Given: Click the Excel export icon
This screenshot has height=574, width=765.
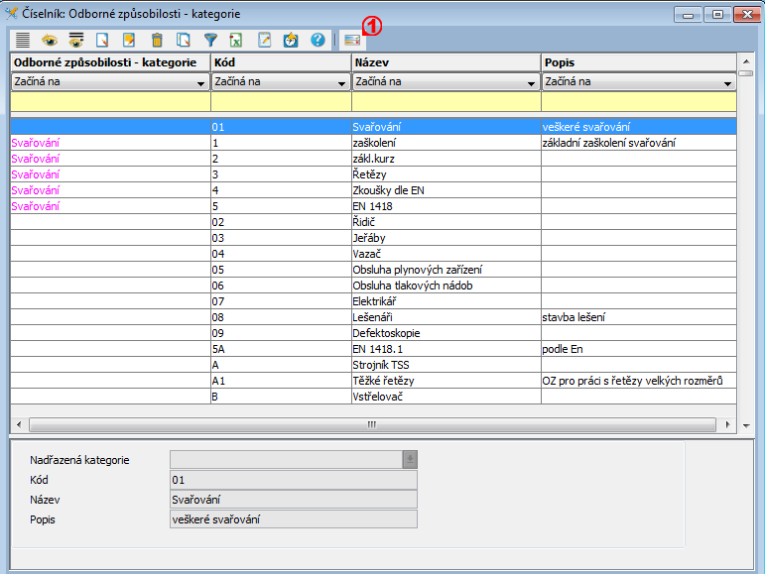Looking at the screenshot, I should (236, 41).
